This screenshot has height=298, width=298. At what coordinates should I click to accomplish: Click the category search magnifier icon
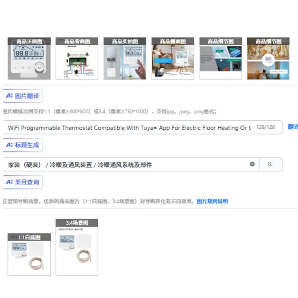pyautogui.click(x=270, y=164)
